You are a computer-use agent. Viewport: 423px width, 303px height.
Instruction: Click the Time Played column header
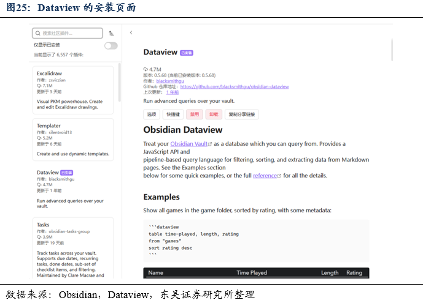[x=252, y=272]
